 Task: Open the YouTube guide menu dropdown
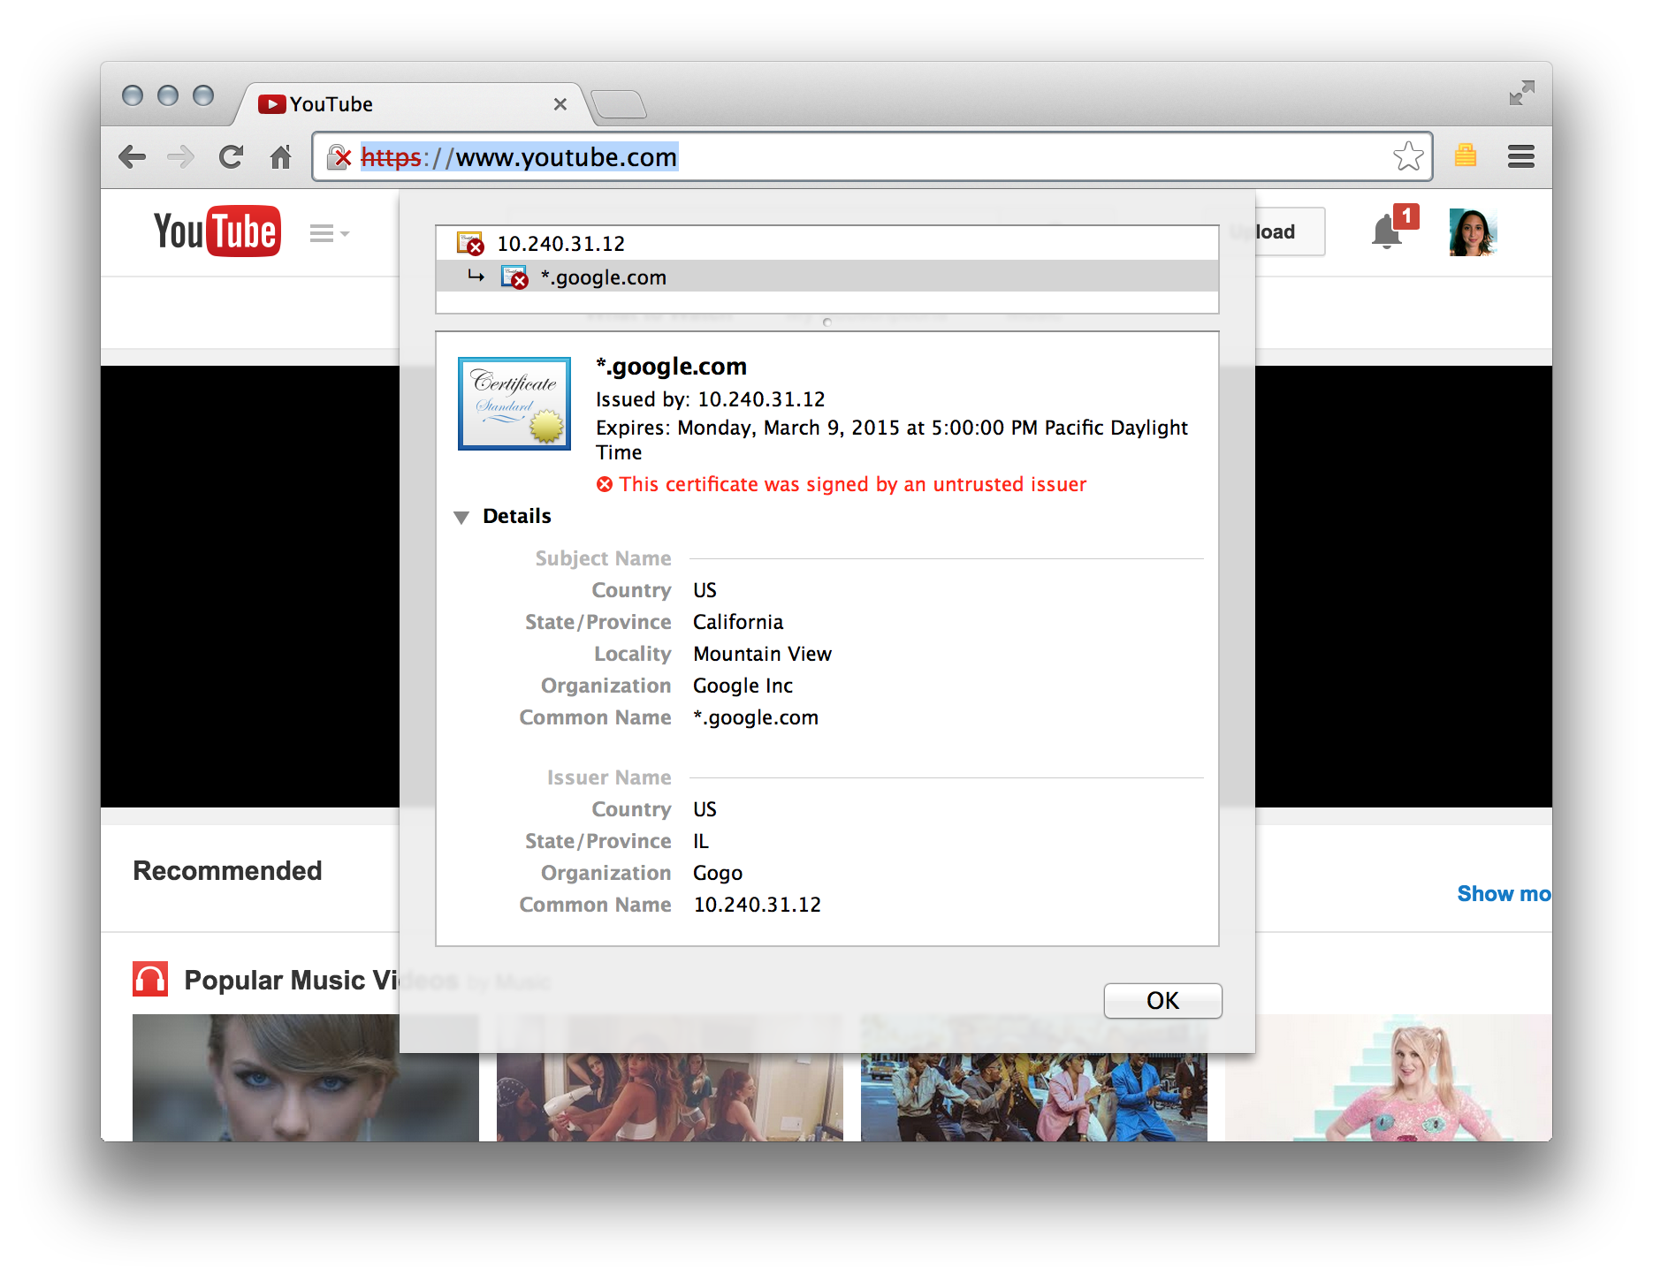point(329,233)
